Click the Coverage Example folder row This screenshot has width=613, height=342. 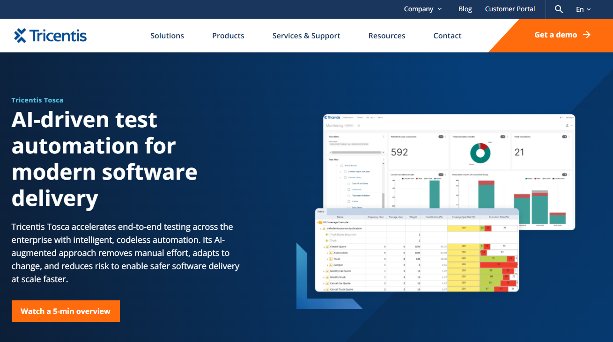pos(417,222)
